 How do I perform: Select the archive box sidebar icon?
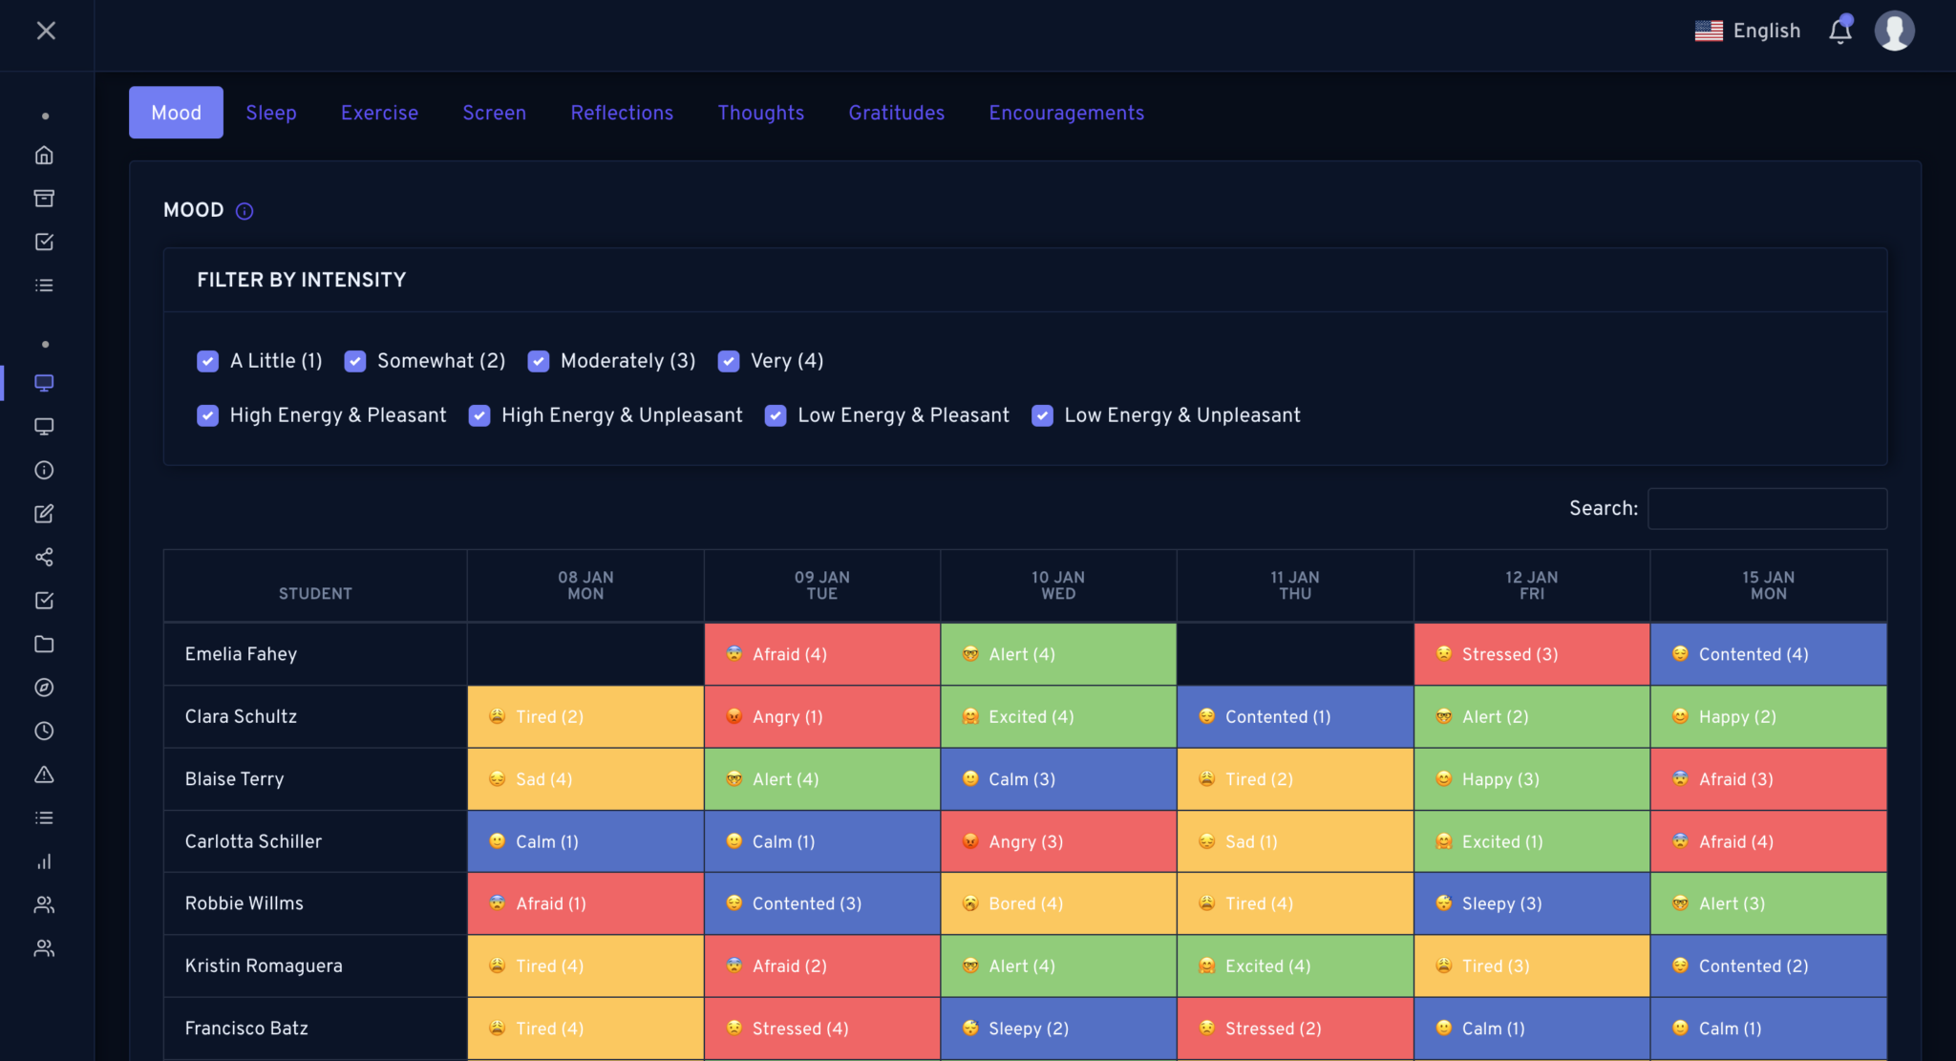(44, 198)
